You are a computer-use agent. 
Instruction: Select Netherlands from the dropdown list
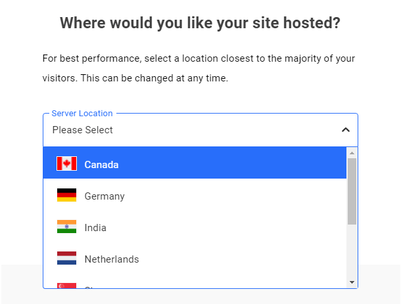112,259
